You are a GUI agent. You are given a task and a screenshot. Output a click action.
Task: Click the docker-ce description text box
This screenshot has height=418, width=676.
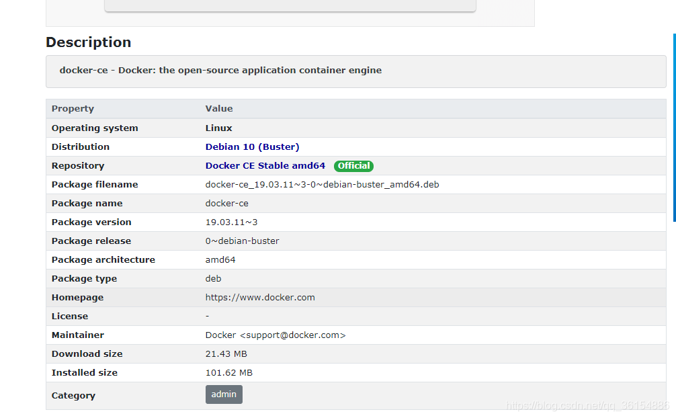355,72
